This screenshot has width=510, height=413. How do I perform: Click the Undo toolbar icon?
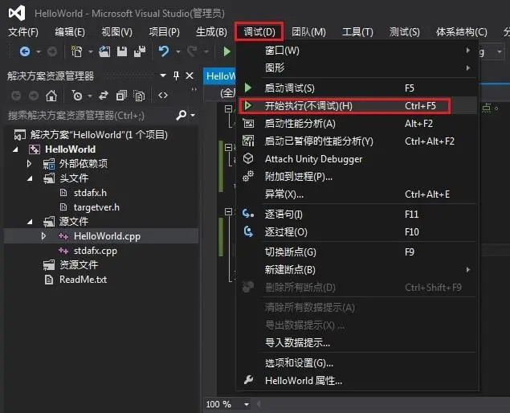point(164,51)
